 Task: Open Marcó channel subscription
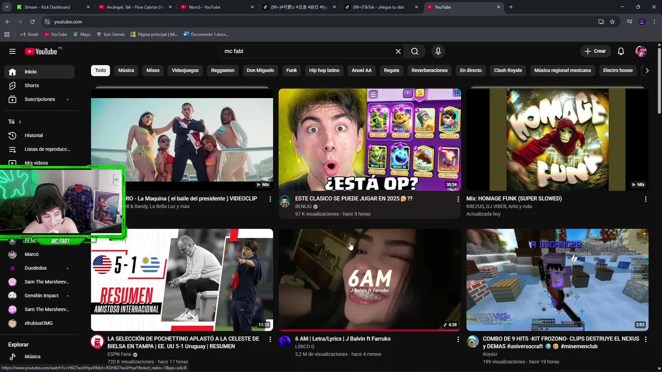(x=39, y=254)
